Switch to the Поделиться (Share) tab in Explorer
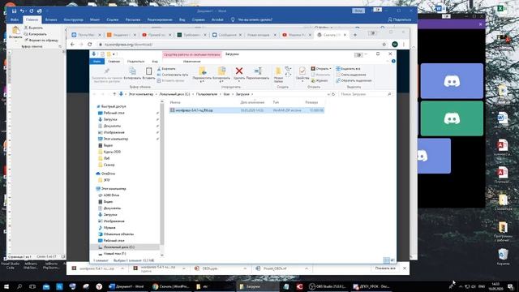Viewport: 519px width, 292px height. pos(135,62)
